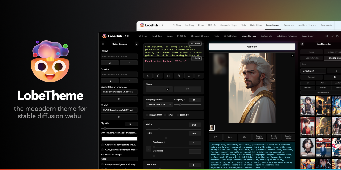Screen dimensions: 341x170
Task: Open the GitHub icon in top bar
Action: [x=332, y=36]
